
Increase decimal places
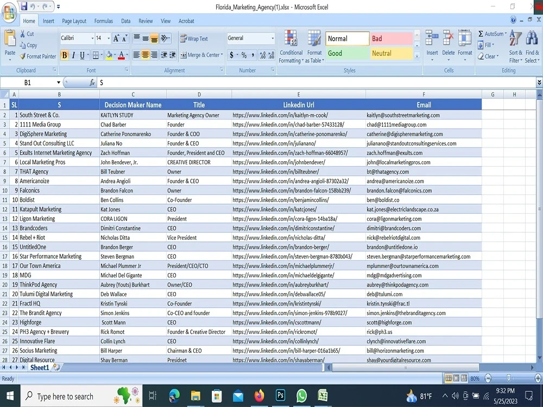coord(263,55)
